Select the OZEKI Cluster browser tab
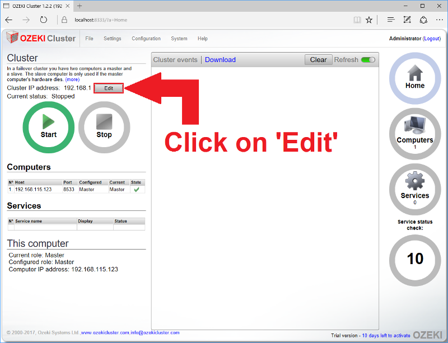448x343 pixels. [36, 6]
